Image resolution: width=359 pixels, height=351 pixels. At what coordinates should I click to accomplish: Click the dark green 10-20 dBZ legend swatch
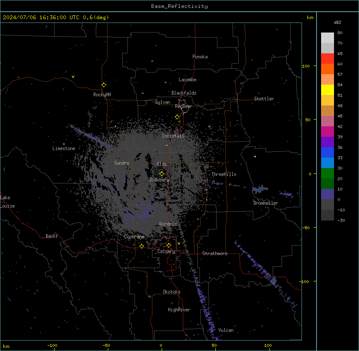(327, 184)
